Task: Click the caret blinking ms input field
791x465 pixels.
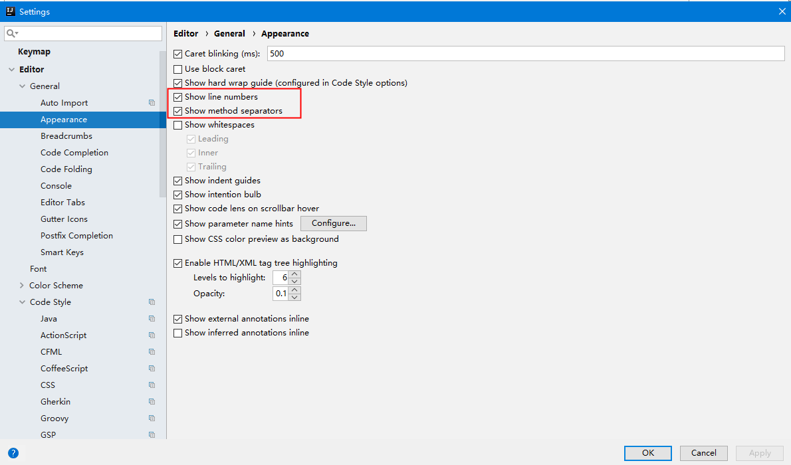Action: [x=526, y=53]
